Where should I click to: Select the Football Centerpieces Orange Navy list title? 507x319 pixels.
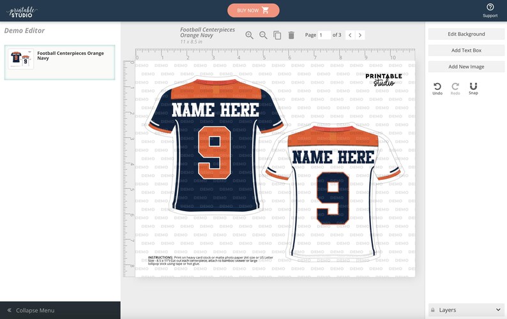[70, 56]
